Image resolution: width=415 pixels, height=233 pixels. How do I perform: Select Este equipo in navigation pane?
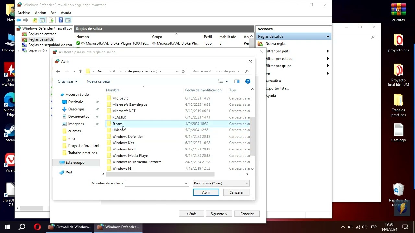click(x=75, y=162)
